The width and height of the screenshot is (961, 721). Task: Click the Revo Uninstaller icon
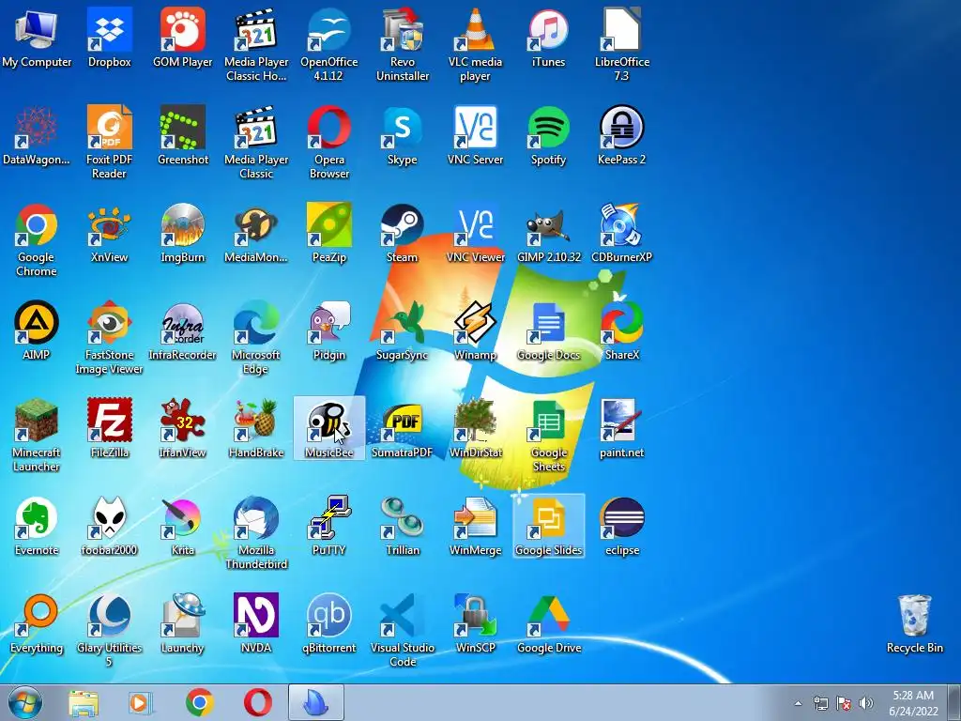[402, 45]
